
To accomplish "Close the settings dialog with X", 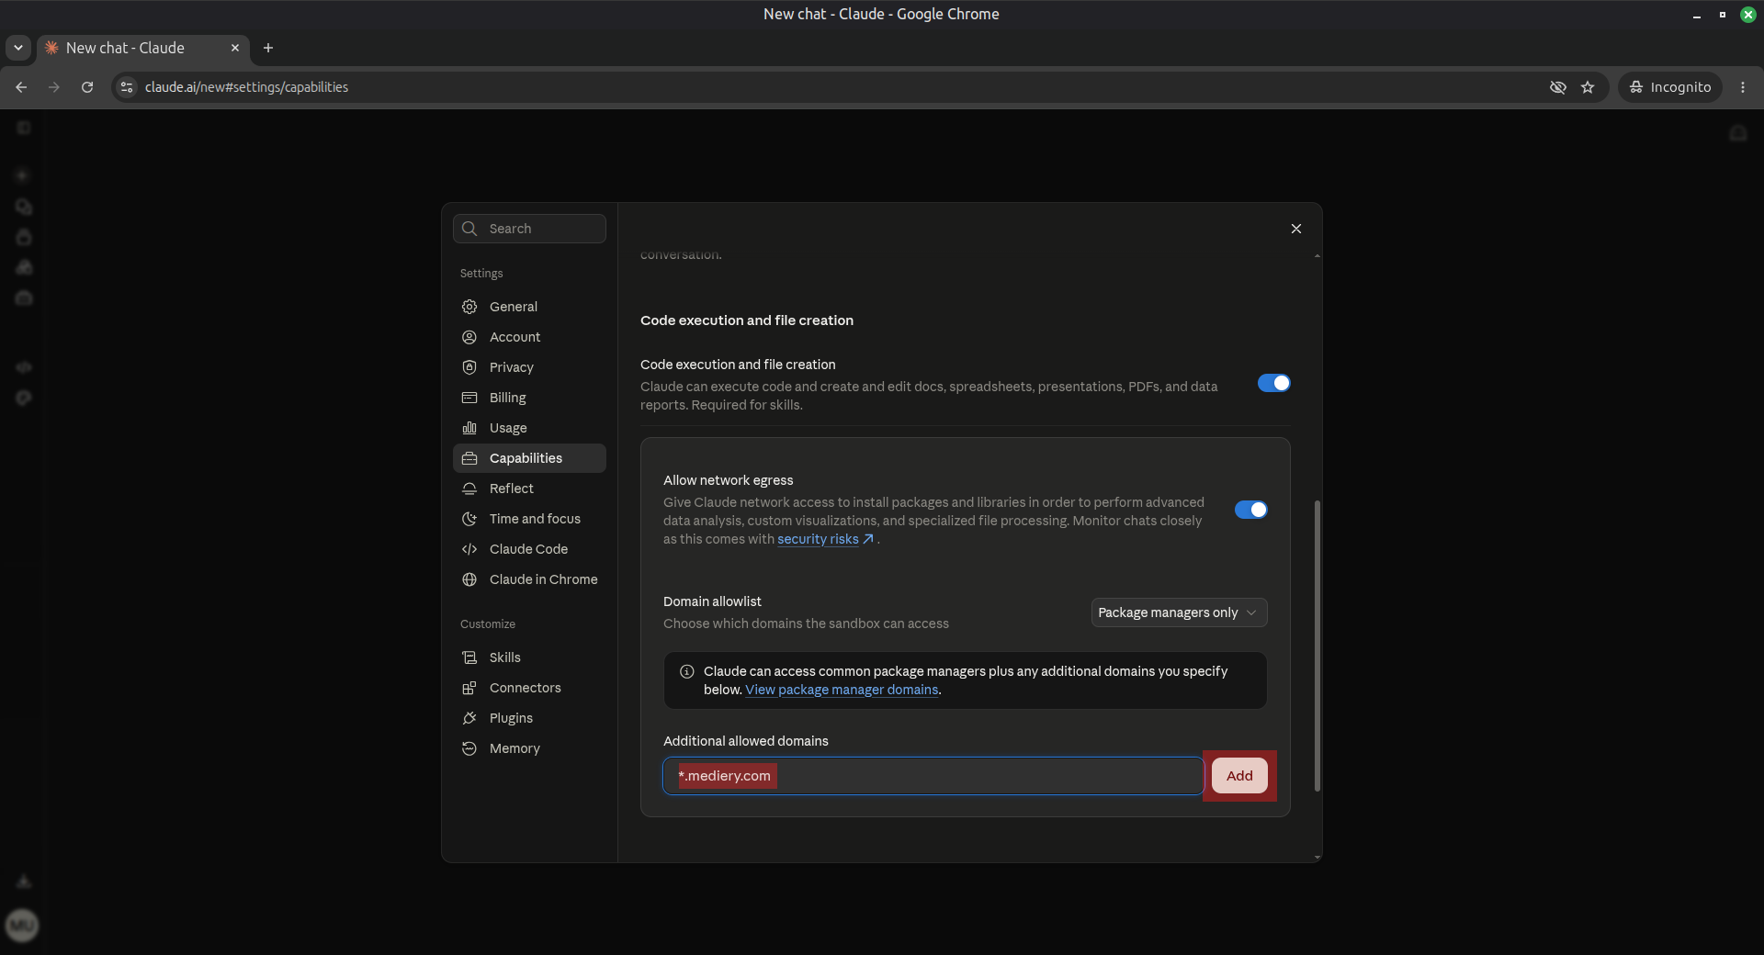I will tap(1296, 229).
